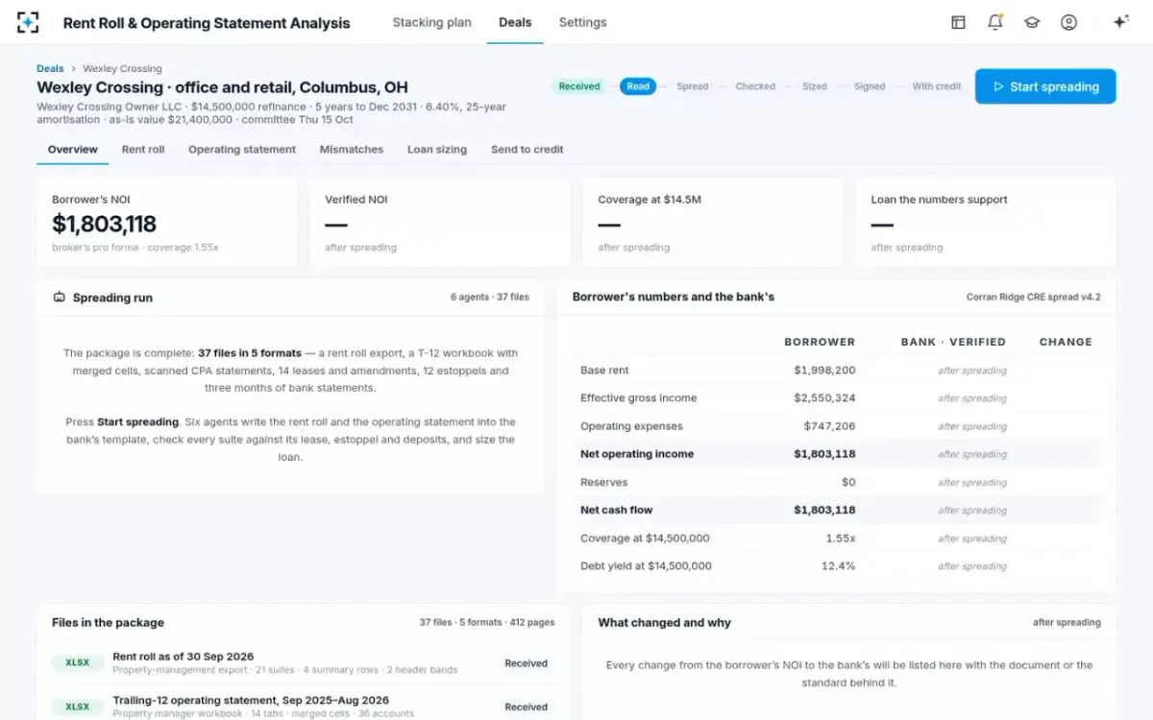Click the Spreading run robot icon
The height and width of the screenshot is (720, 1153).
pos(60,298)
